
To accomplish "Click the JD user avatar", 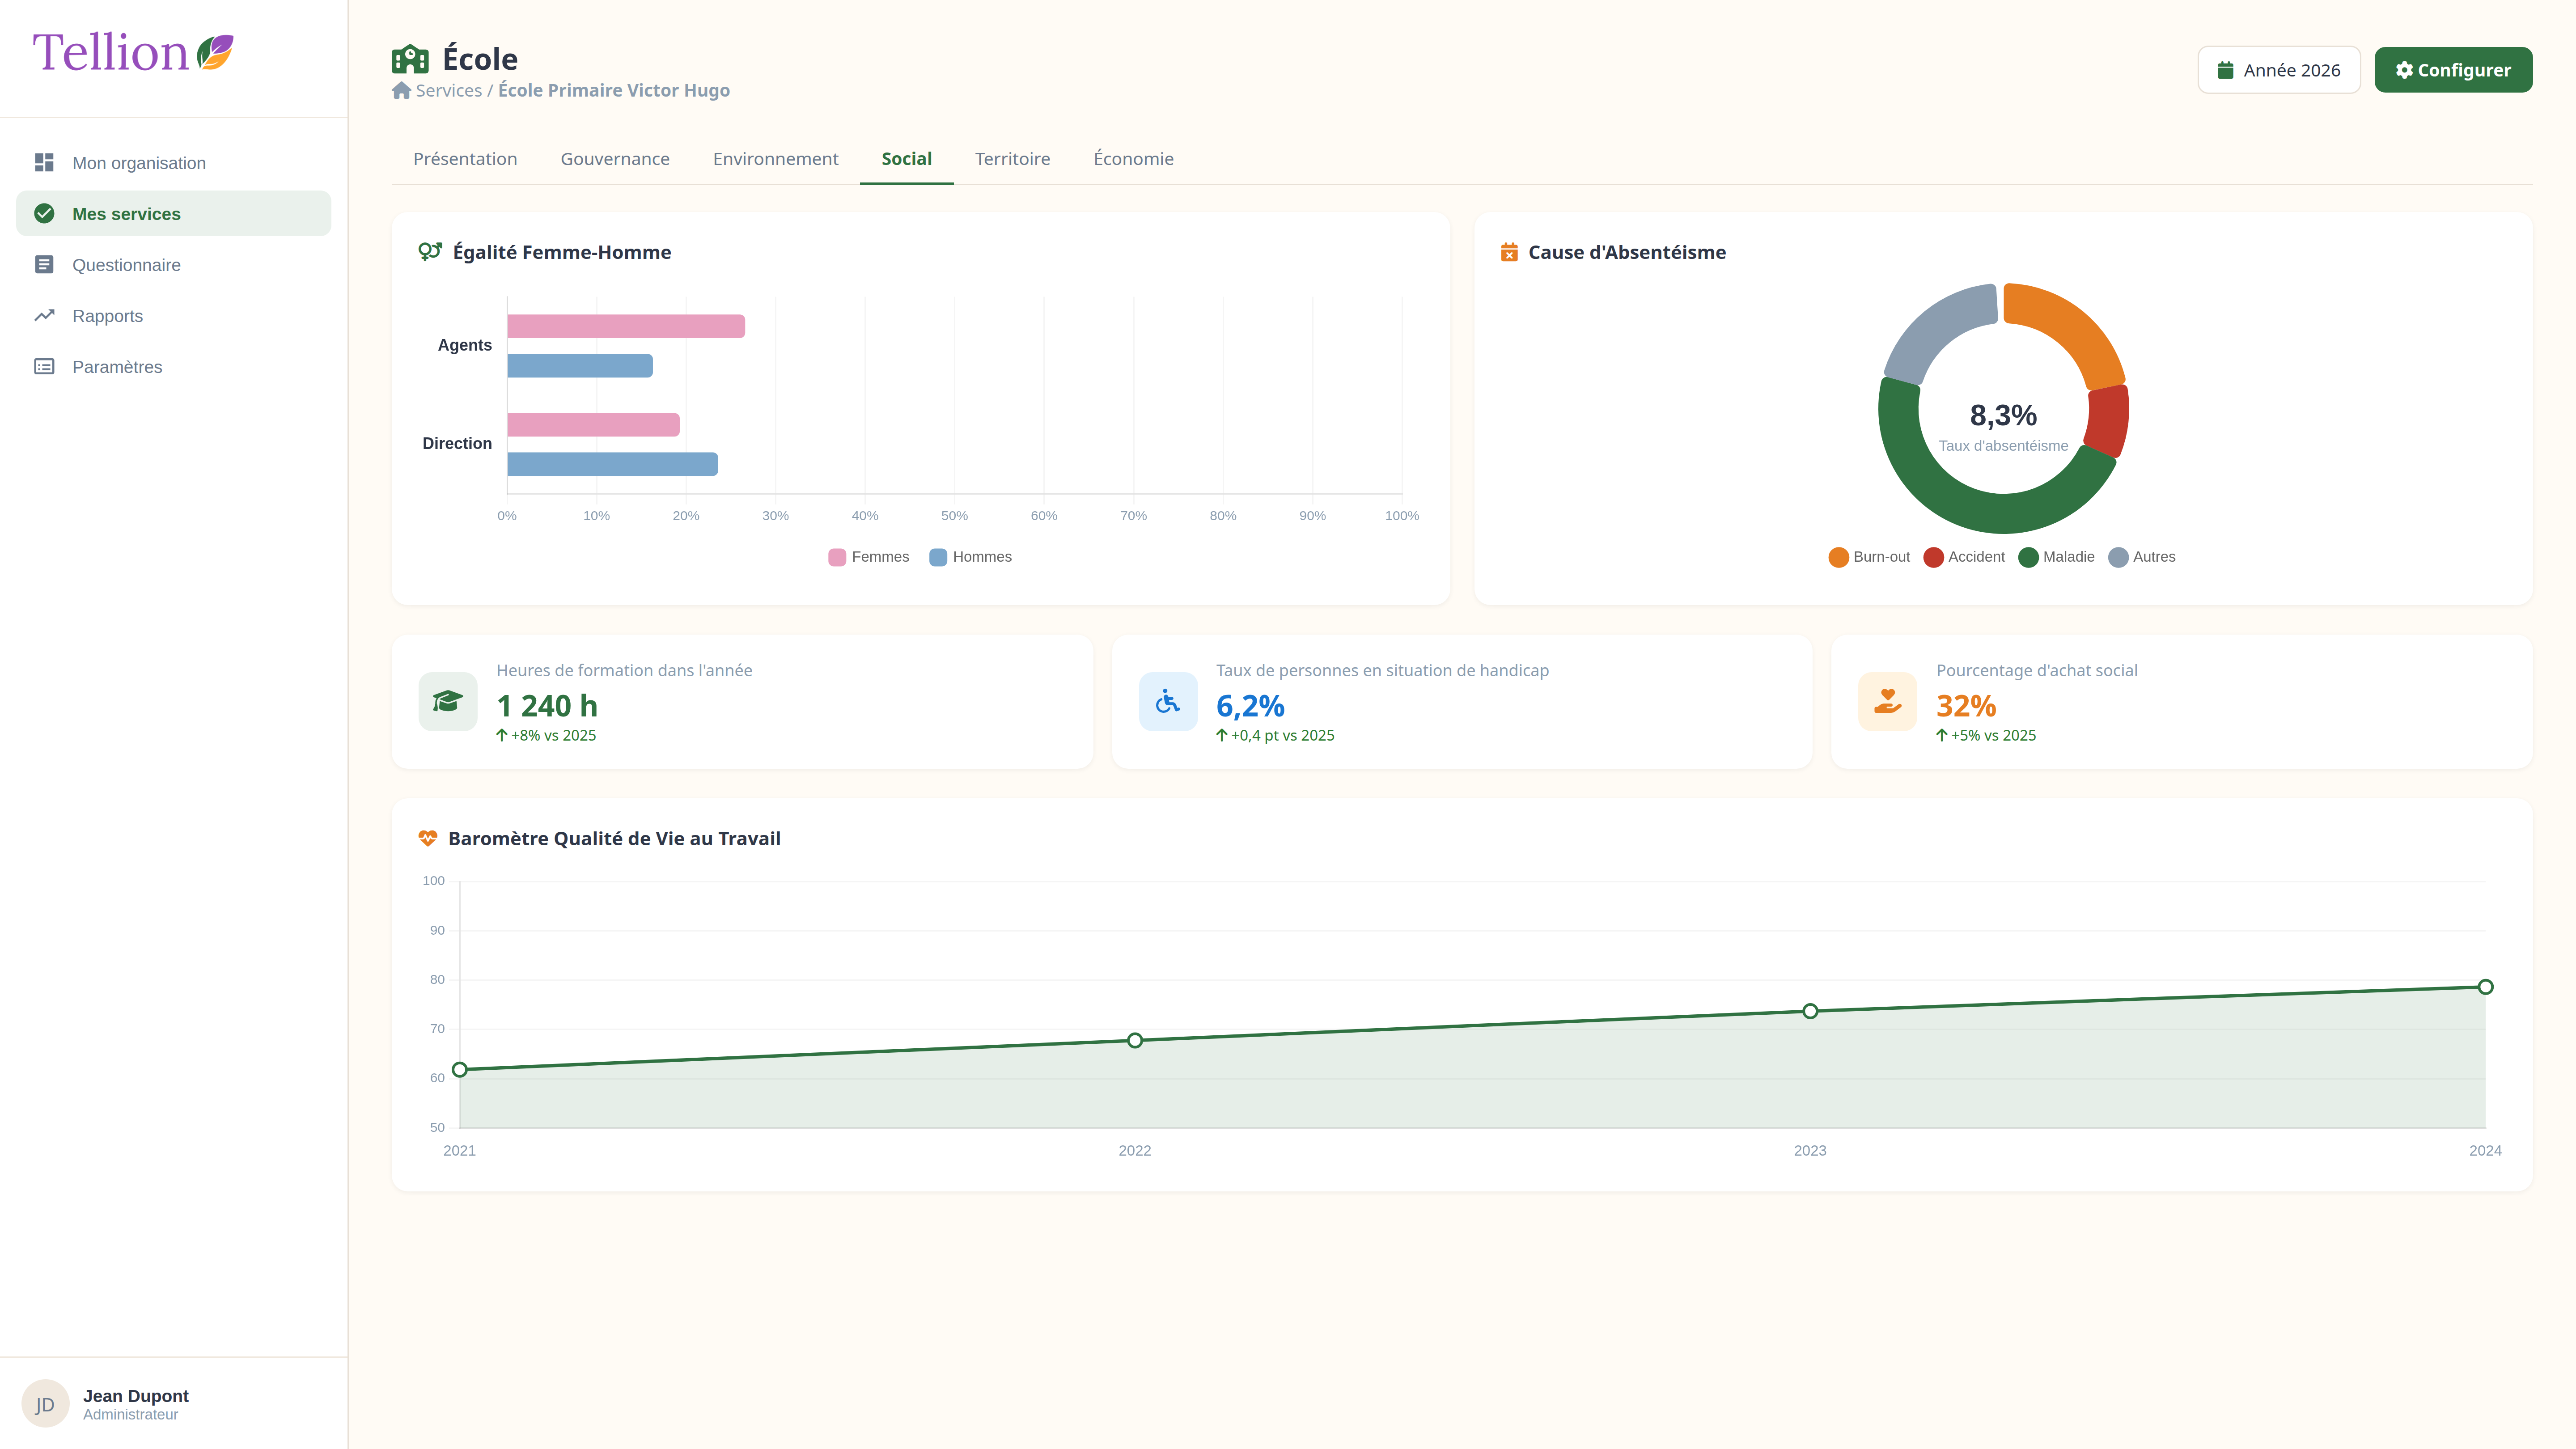I will coord(45,1403).
